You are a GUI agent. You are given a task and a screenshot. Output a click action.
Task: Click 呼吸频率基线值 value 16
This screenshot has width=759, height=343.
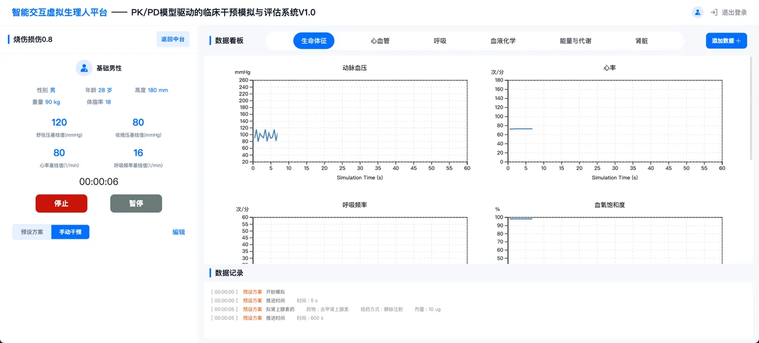pyautogui.click(x=138, y=153)
